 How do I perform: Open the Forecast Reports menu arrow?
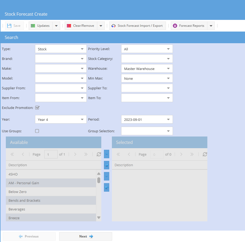pyautogui.click(x=211, y=26)
